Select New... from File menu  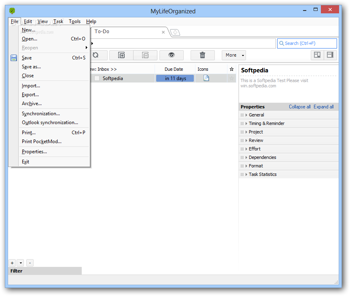54,30
